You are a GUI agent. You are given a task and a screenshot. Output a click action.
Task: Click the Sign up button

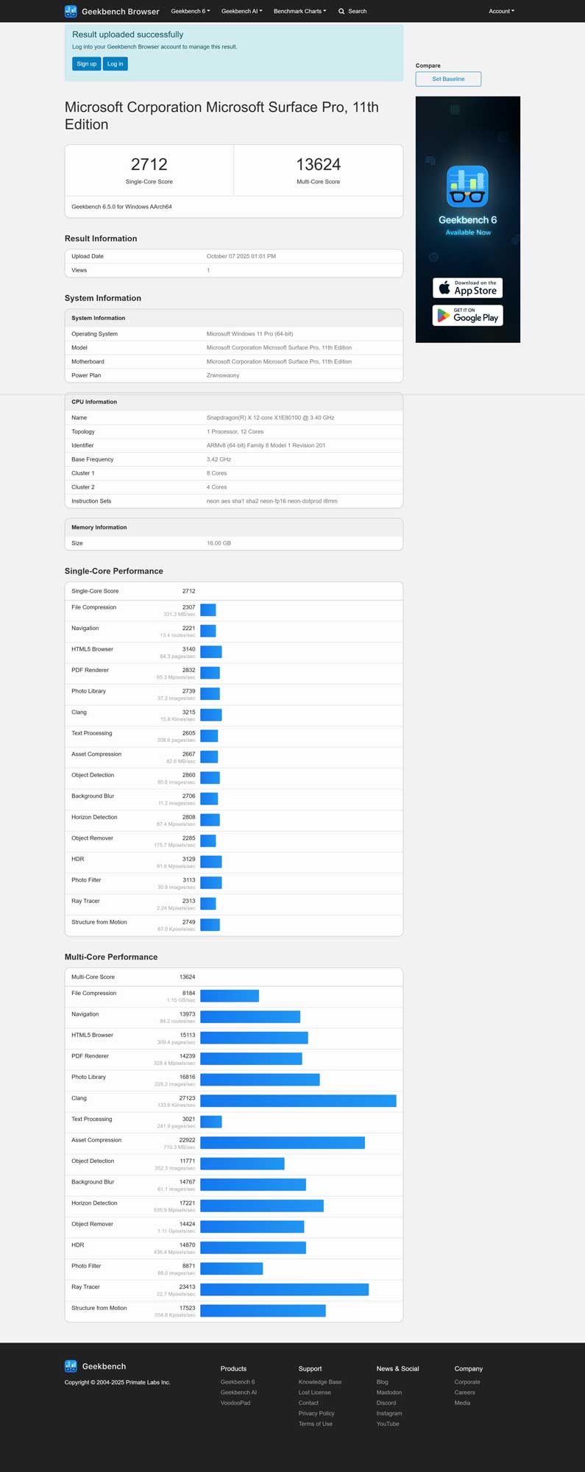pos(86,64)
